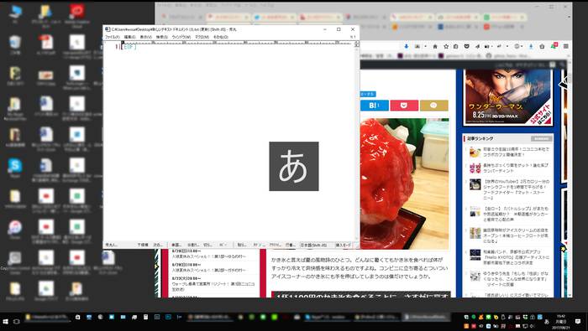Open the マクロ(M) menu in the text editor
The height and width of the screenshot is (331, 588).
(x=202, y=37)
